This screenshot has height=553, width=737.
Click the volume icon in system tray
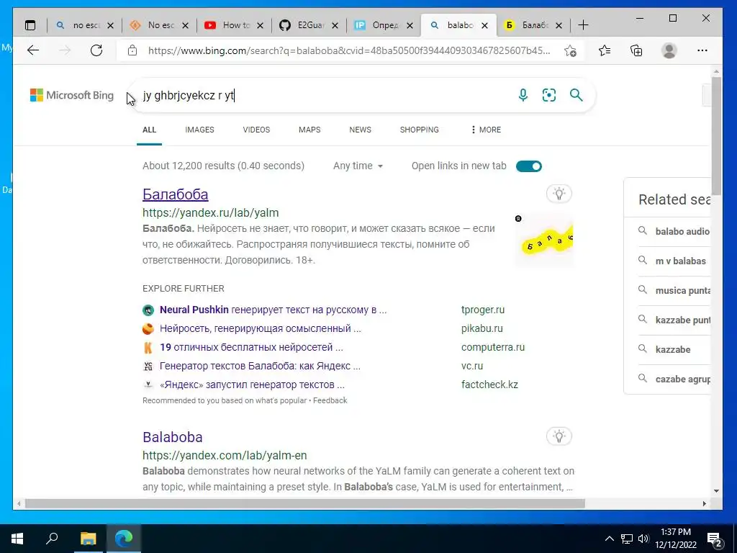(643, 539)
